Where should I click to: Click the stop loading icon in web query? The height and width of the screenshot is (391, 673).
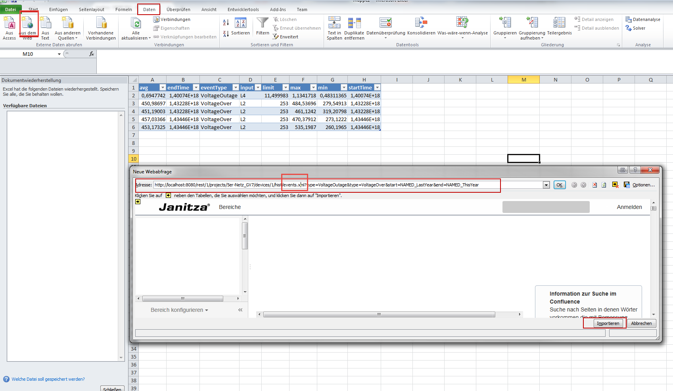(594, 185)
